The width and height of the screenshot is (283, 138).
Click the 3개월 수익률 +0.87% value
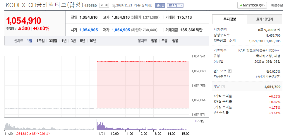pos(275,102)
